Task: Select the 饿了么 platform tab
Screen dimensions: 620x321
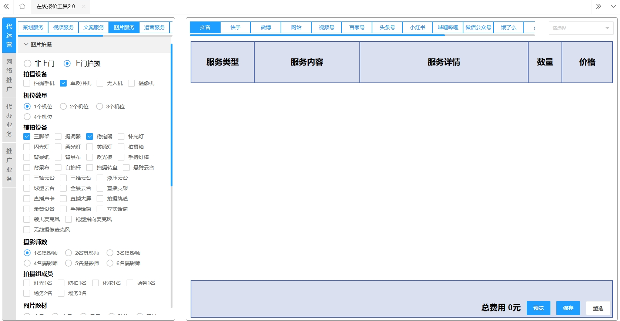Action: point(509,27)
